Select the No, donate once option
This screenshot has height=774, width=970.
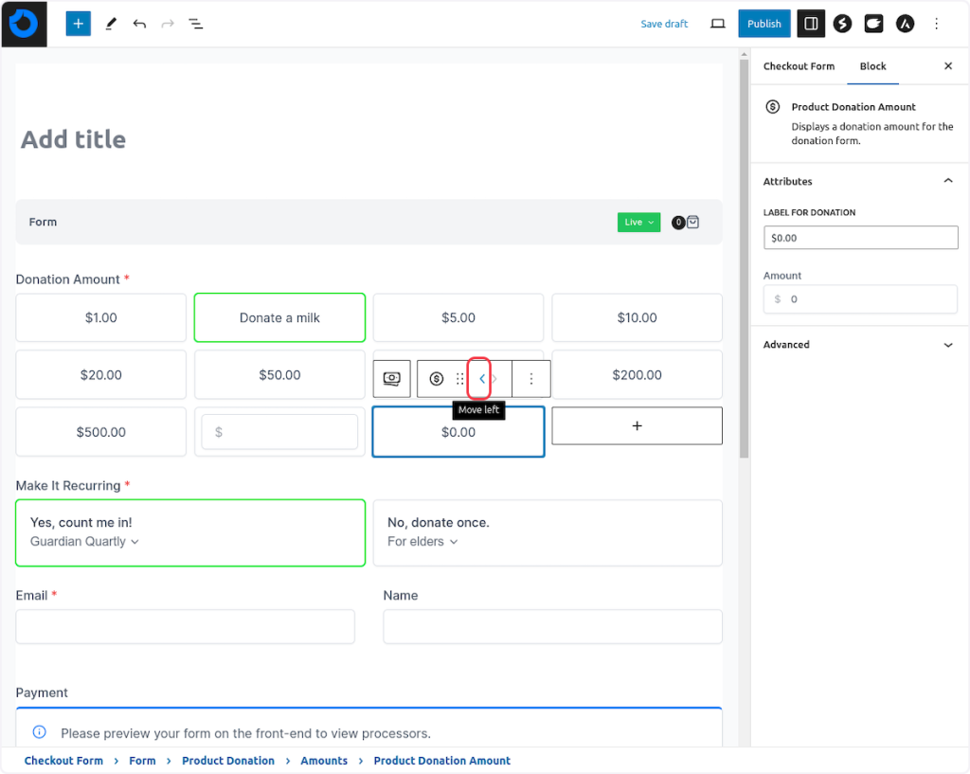(548, 532)
